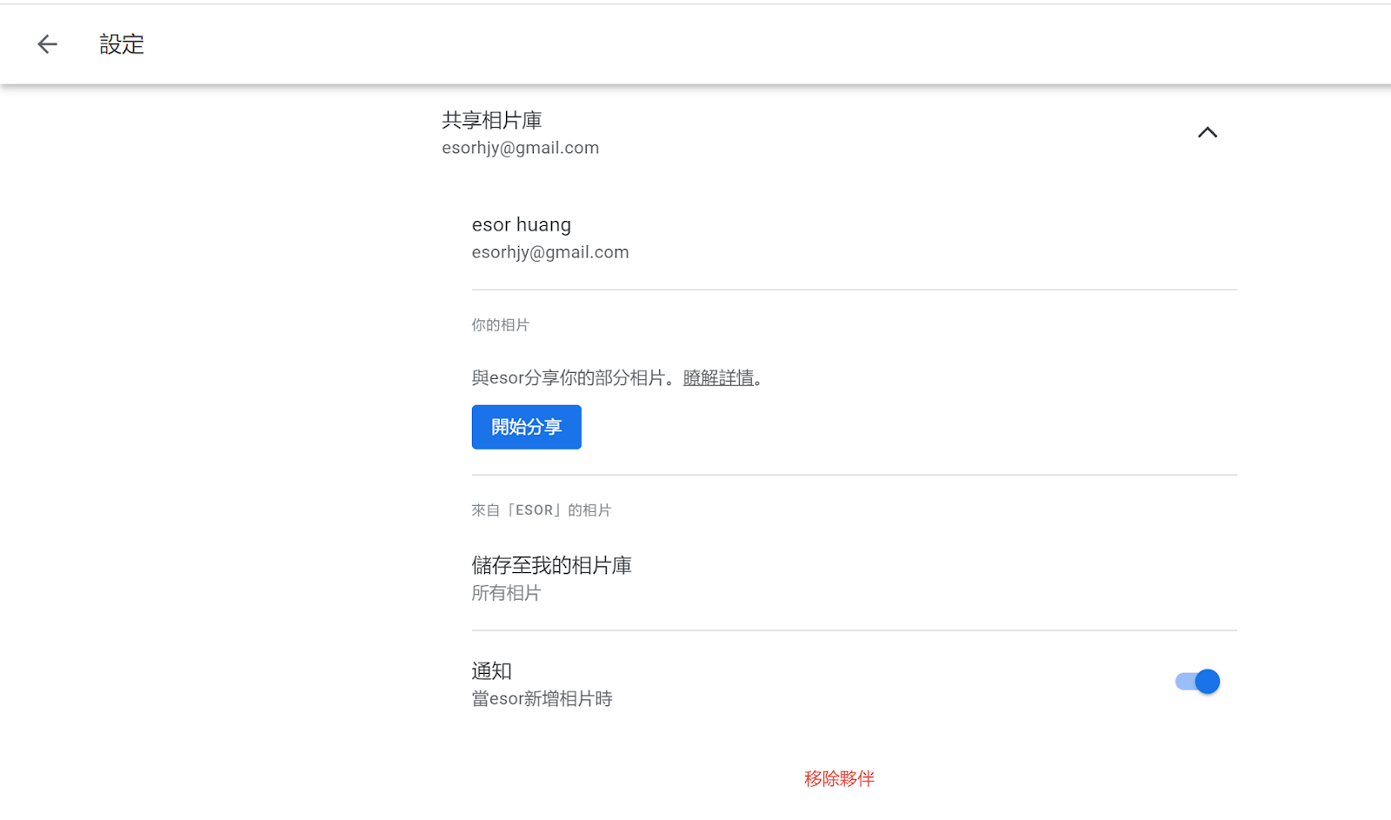This screenshot has width=1391, height=820.
Task: Click the 開始分享 button
Action: click(x=526, y=427)
